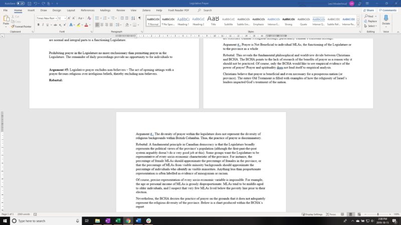Open Chrome from the Windows taskbar
401x225 pixels.
coord(128,220)
